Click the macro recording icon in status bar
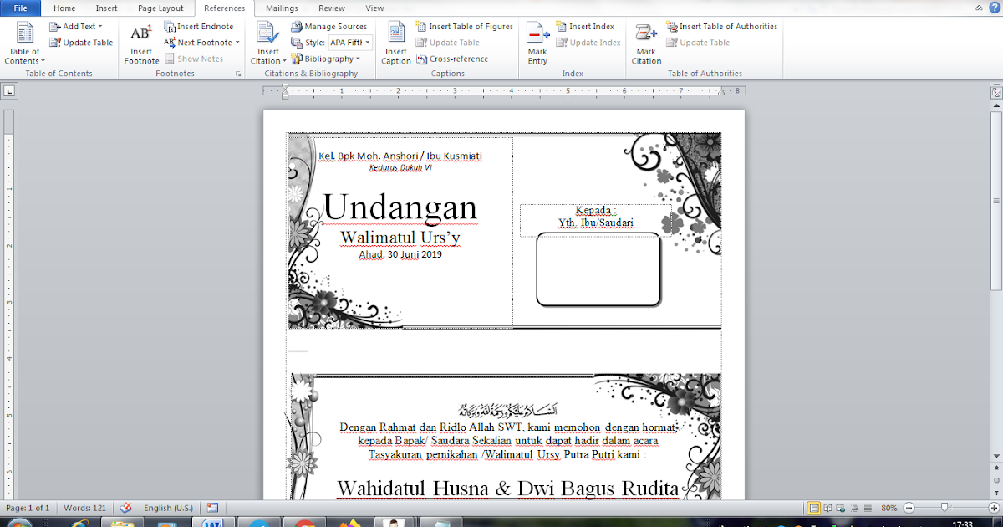 coord(212,508)
